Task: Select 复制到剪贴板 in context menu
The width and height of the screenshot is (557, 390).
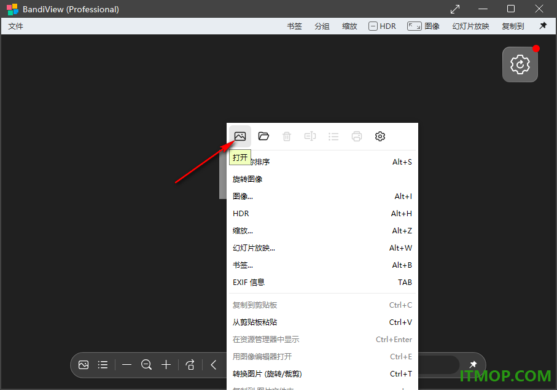Action: pyautogui.click(x=322, y=305)
